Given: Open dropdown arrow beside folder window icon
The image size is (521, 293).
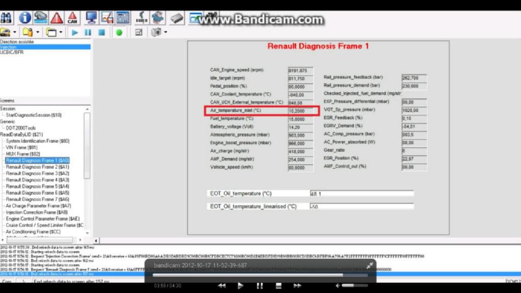Looking at the screenshot, I should pos(61,32).
